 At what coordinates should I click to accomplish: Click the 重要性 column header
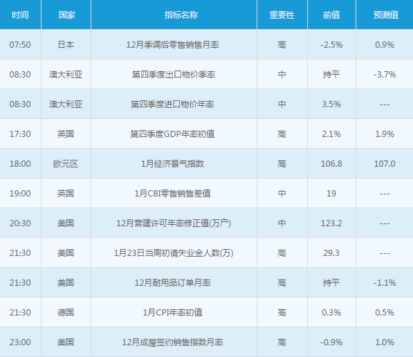tap(282, 15)
